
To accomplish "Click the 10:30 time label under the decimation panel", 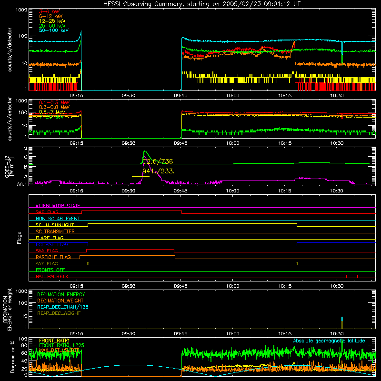I will click(x=337, y=334).
